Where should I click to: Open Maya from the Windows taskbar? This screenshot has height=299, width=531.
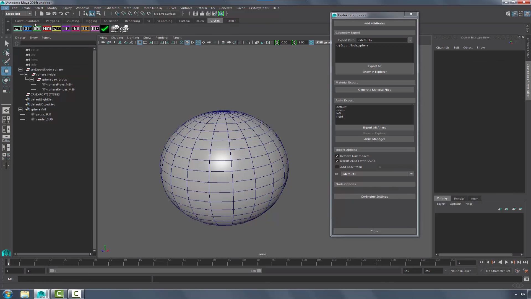tap(42, 294)
